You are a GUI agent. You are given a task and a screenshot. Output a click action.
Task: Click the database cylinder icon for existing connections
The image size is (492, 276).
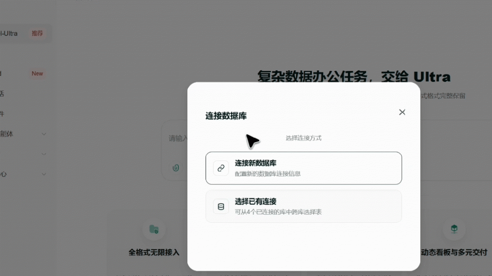tap(221, 207)
